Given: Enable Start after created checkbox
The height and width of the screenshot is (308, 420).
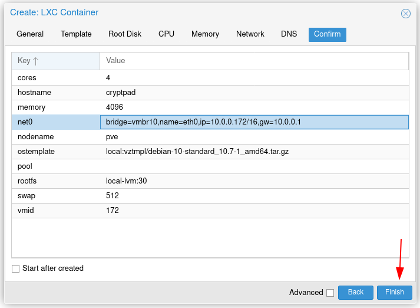Looking at the screenshot, I should point(15,268).
